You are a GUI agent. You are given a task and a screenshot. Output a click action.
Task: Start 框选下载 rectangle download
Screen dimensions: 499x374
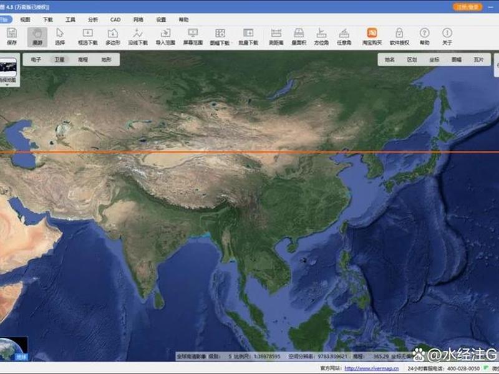coord(87,36)
